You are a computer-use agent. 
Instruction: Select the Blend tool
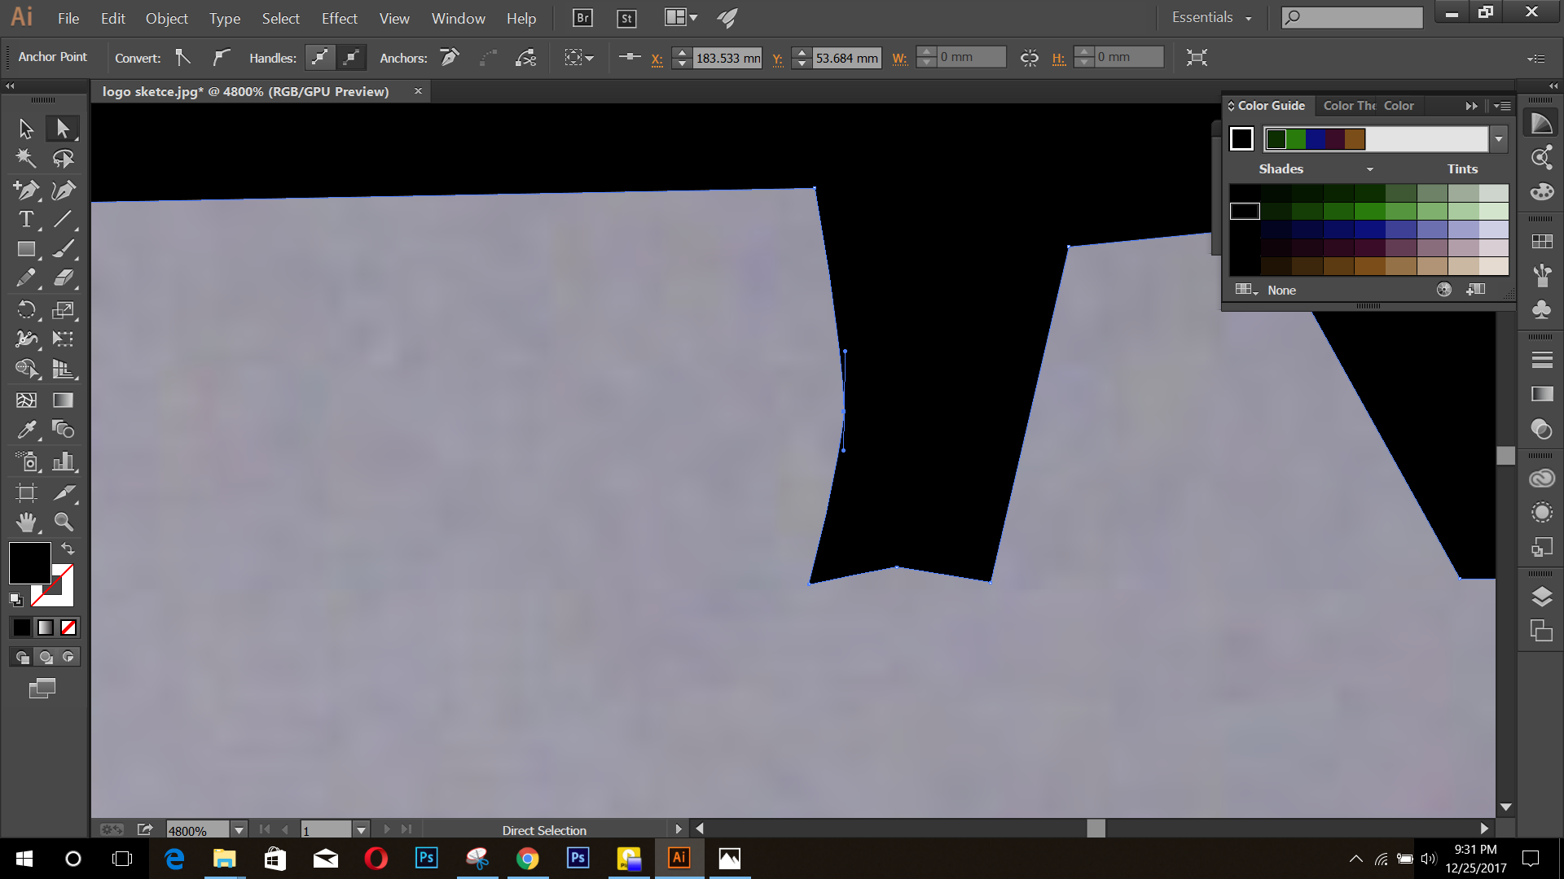point(63,430)
